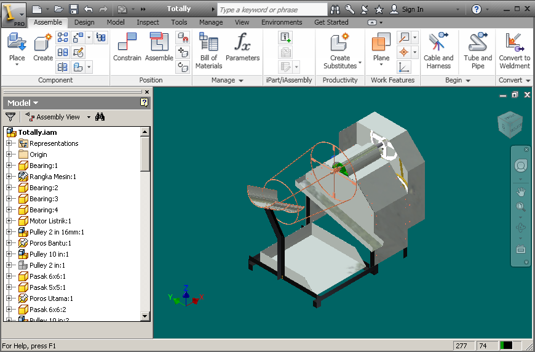
Task: Click the Model browser help icon
Action: pyautogui.click(x=145, y=102)
